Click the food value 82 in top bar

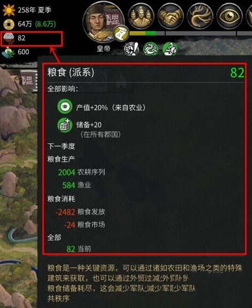21,38
